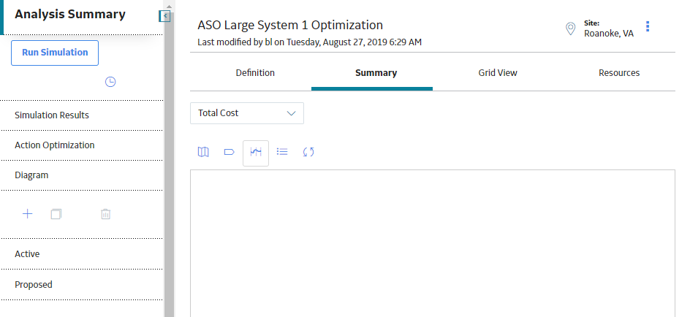Click the Run Simulation button

point(55,53)
